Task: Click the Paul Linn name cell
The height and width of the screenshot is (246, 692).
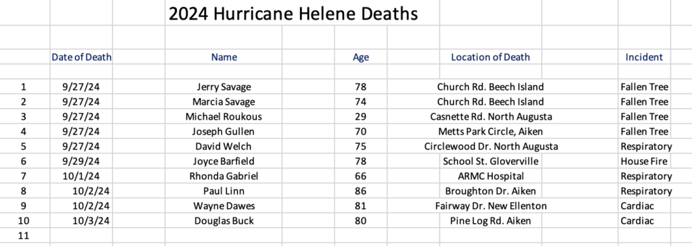Action: pos(224,191)
